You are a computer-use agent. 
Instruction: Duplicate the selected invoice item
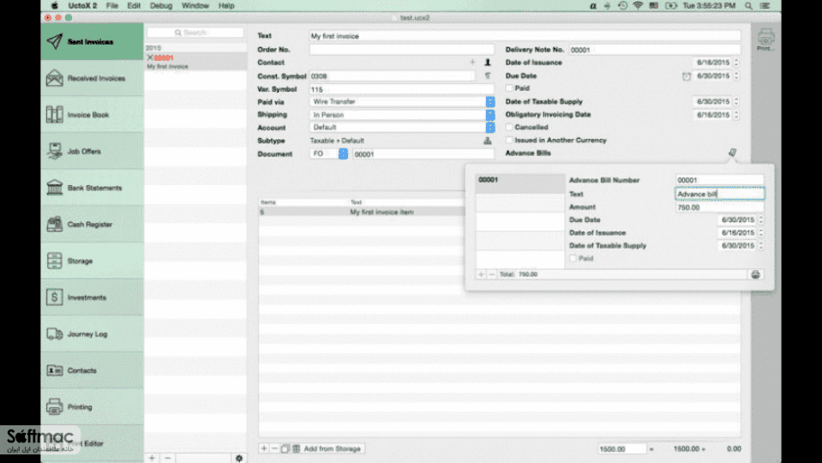pos(285,448)
